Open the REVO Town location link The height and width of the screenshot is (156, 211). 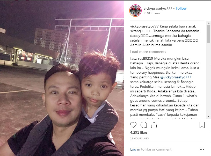point(151,13)
